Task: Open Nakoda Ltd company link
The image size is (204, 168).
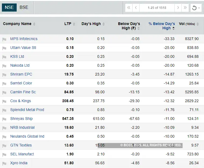Action: click(x=20, y=65)
